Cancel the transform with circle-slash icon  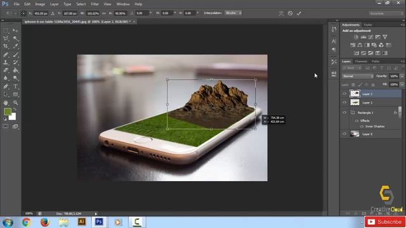point(291,13)
